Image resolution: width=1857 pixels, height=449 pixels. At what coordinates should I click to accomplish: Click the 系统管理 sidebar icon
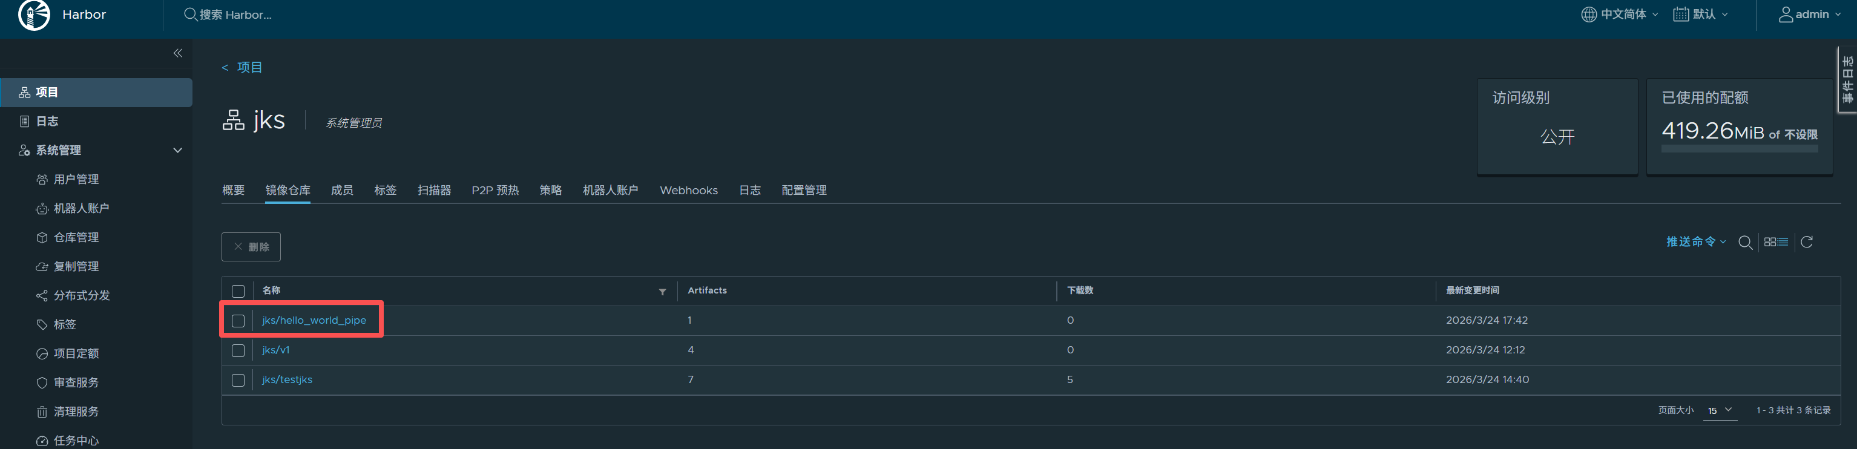tap(24, 150)
